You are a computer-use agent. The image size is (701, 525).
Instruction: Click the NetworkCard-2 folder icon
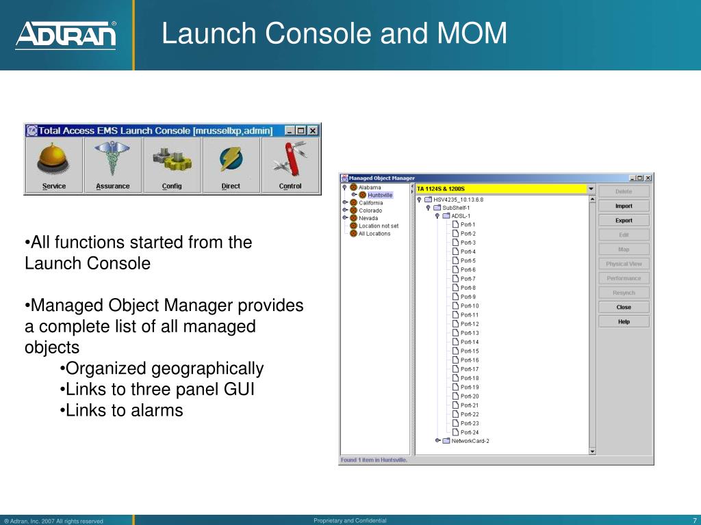point(446,441)
